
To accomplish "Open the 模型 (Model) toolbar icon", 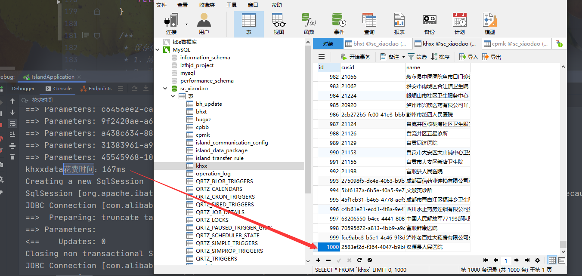I will point(490,24).
